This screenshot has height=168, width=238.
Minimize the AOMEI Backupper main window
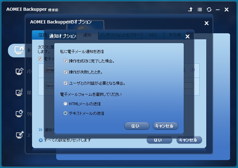click(218, 10)
